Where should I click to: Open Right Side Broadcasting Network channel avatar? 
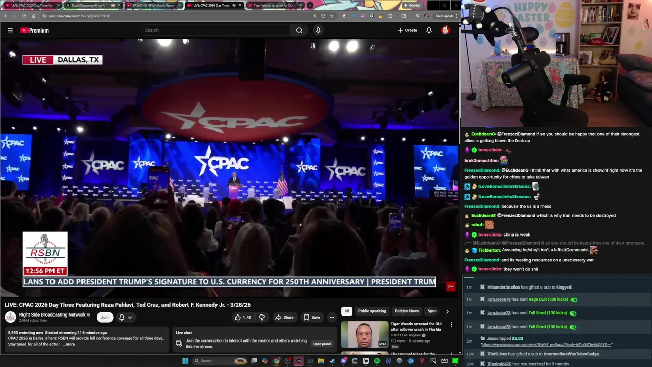coord(10,317)
